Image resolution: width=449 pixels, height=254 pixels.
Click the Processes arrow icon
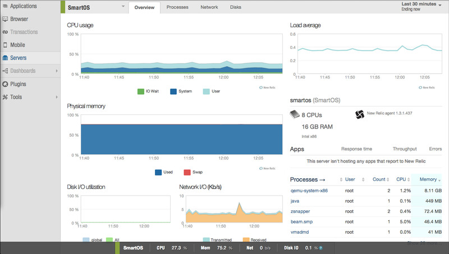tap(322, 180)
